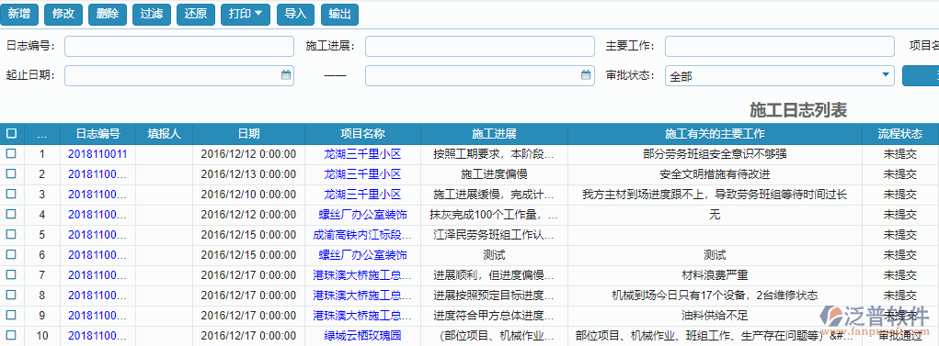Click the 删除 button
Screen dimensions: 939x346
point(108,15)
